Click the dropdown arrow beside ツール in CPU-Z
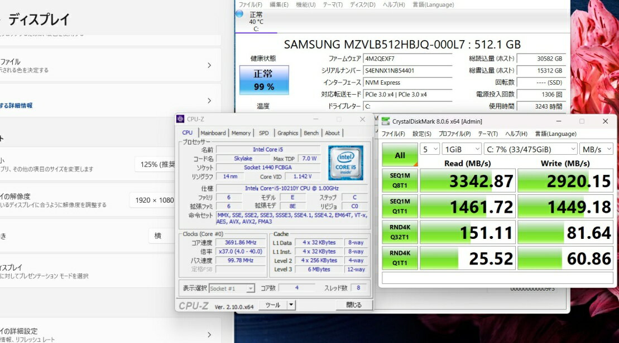The width and height of the screenshot is (619, 343). (x=291, y=305)
